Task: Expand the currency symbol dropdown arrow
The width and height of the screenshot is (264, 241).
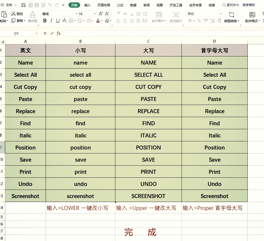Action: (194, 21)
